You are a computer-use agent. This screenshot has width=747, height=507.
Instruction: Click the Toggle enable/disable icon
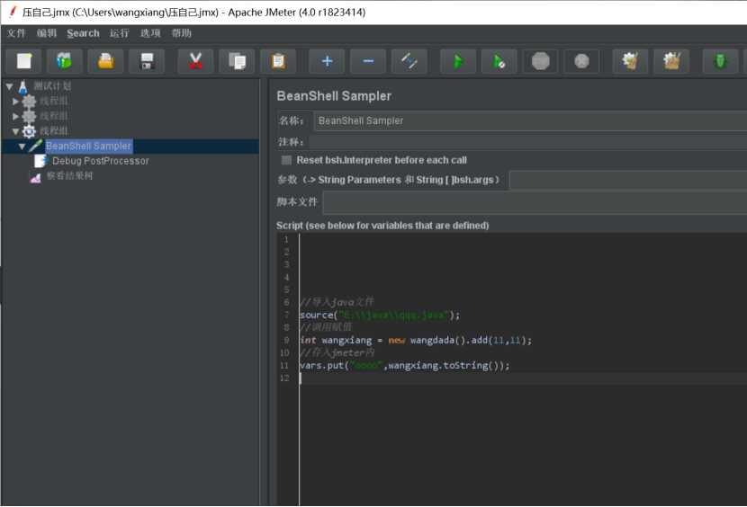409,61
